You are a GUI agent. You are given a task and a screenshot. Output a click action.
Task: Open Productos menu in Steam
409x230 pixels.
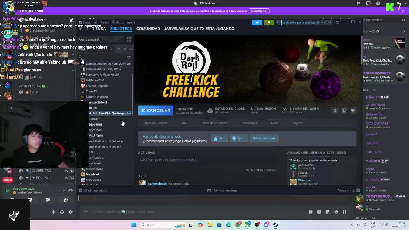[x=118, y=22]
